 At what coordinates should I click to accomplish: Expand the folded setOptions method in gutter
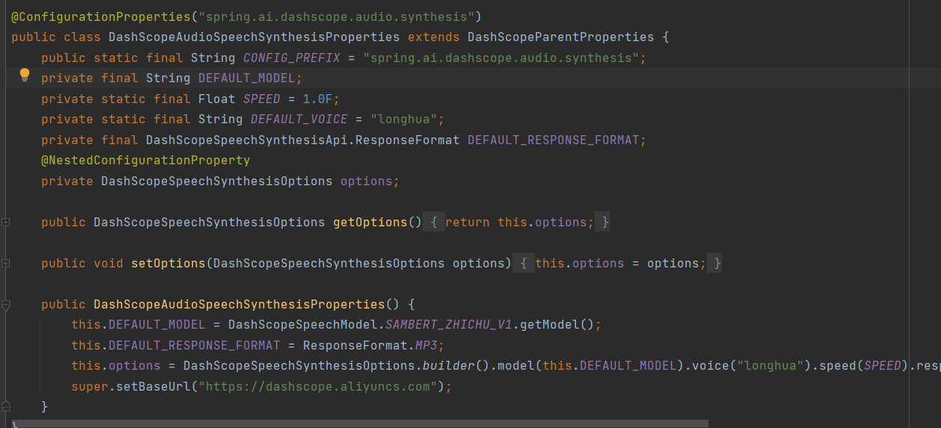point(6,263)
